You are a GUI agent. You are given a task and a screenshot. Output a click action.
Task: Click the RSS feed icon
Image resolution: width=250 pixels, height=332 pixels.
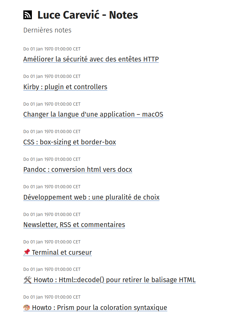(28, 15)
